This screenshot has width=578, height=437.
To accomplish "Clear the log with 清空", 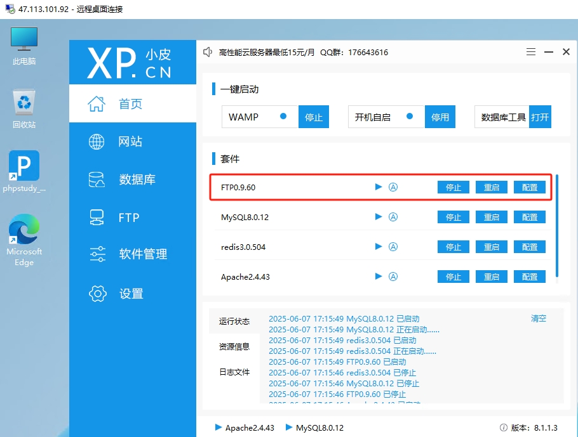I will [x=539, y=318].
